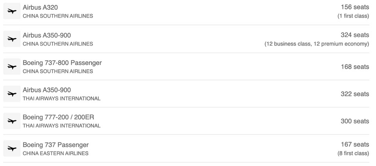Open the Airbus A320 aircraft title
Viewport: 376px width, 166px height.
pyautogui.click(x=40, y=7)
